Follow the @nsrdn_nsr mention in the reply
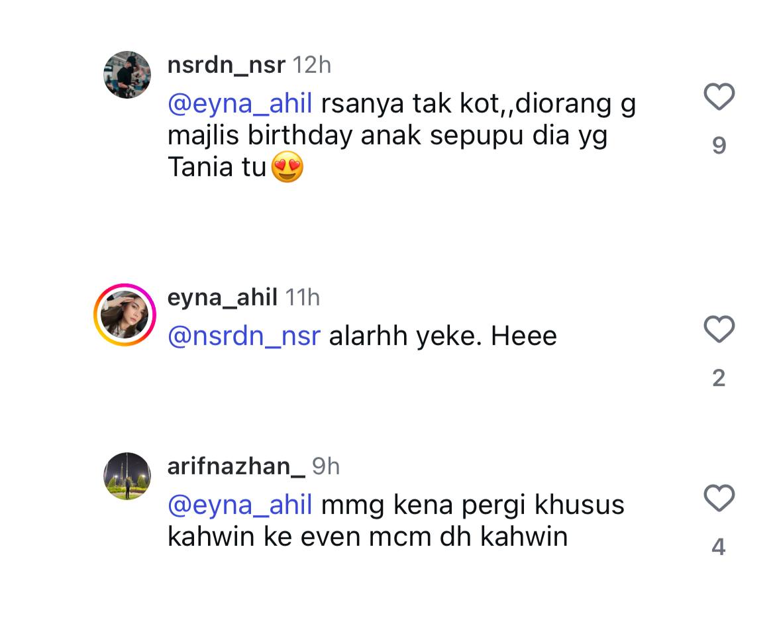This screenshot has width=775, height=626. (x=244, y=337)
